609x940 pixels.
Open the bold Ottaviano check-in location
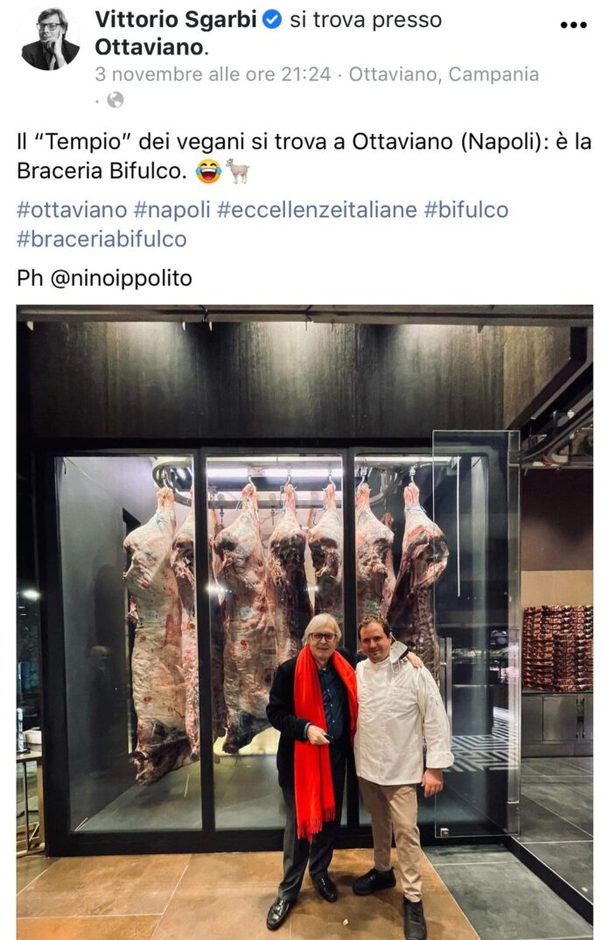coord(149,47)
